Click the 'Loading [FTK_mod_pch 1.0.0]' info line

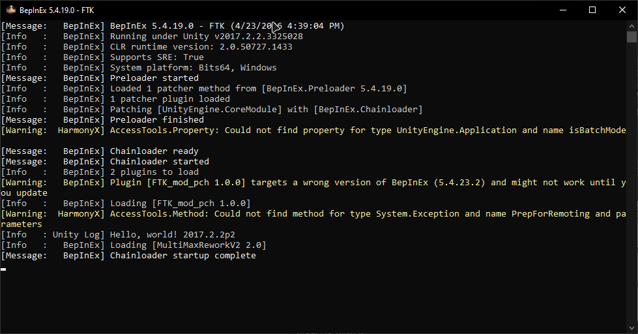coord(126,204)
